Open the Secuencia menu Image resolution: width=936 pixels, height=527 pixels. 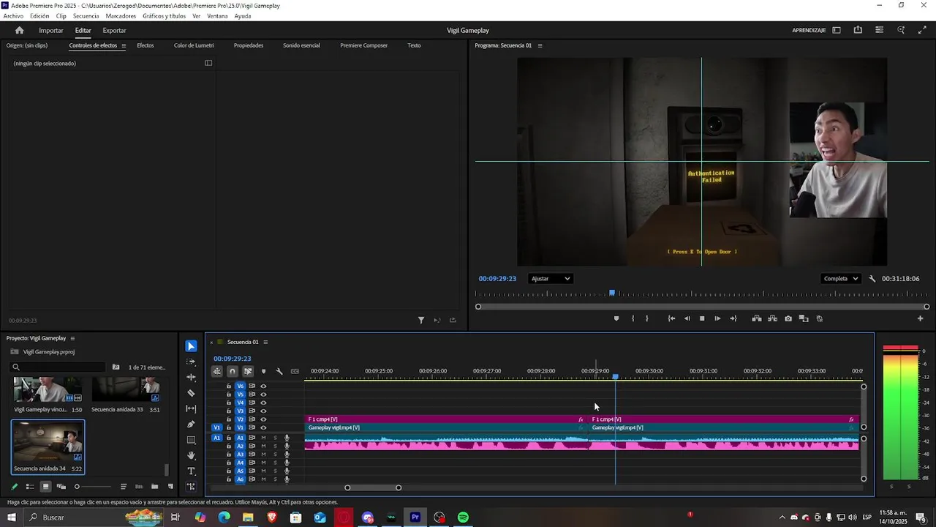click(86, 16)
